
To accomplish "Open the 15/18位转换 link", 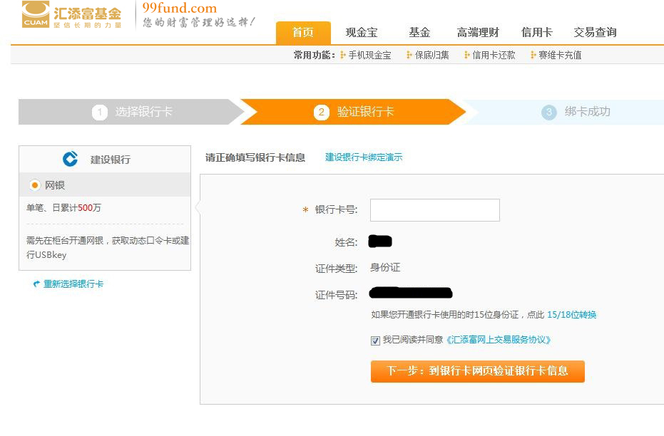I will [571, 315].
